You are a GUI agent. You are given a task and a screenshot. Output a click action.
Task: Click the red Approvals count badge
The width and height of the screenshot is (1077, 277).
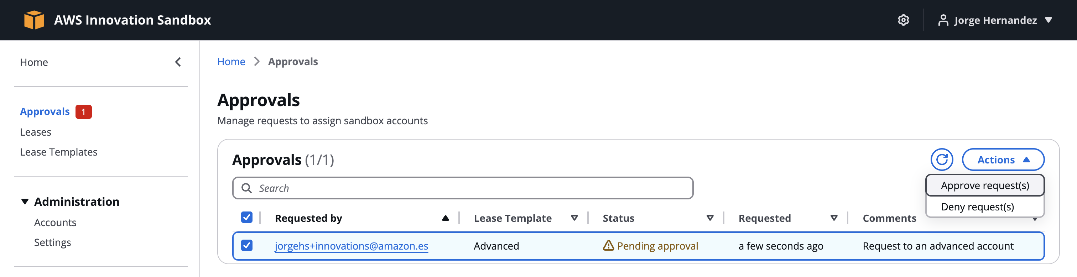84,111
